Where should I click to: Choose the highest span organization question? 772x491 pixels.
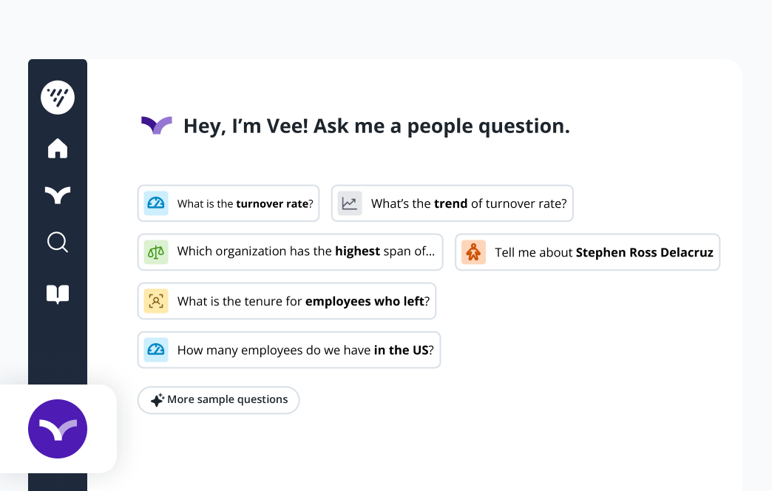(x=305, y=252)
